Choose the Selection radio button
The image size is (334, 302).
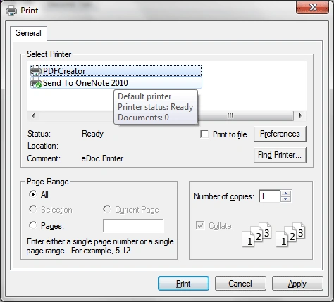[33, 209]
